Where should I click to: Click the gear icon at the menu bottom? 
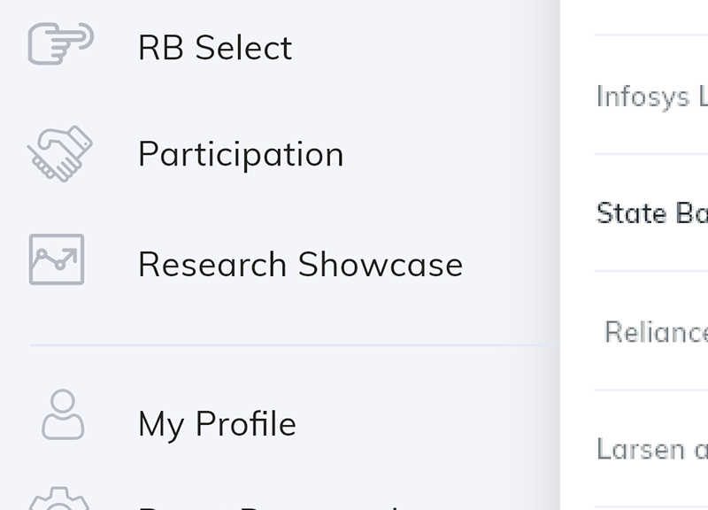[x=59, y=498]
